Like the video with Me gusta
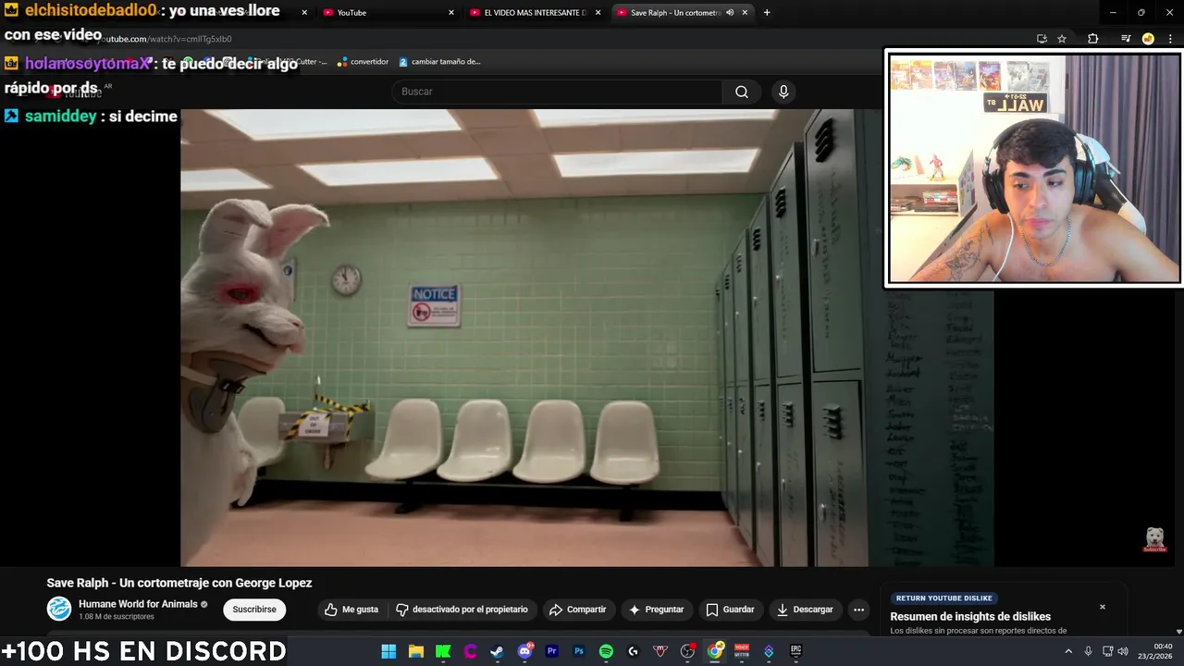The image size is (1184, 666). coord(351,610)
